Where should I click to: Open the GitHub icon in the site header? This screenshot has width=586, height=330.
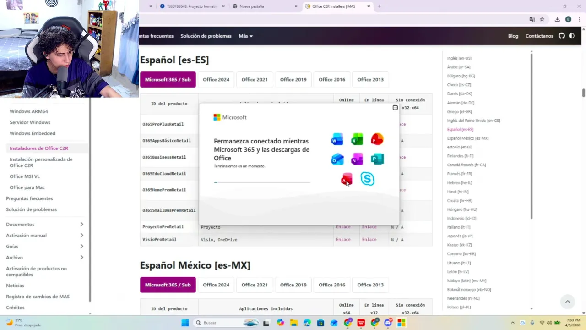click(x=562, y=36)
